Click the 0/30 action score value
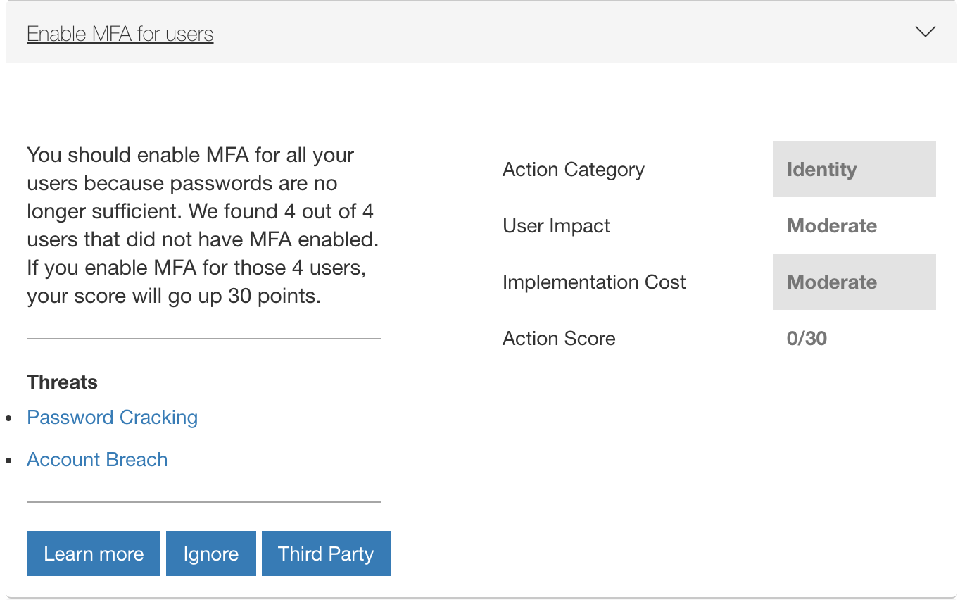Viewport: 960px width, 600px height. 807,339
